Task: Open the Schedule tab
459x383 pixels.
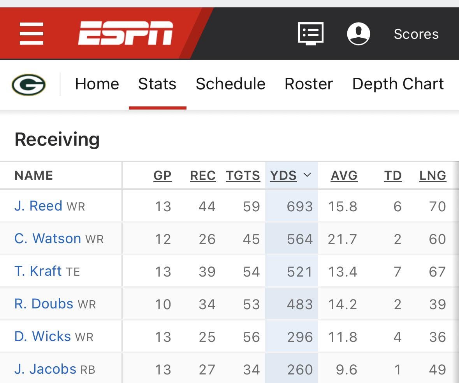Action: click(x=230, y=84)
